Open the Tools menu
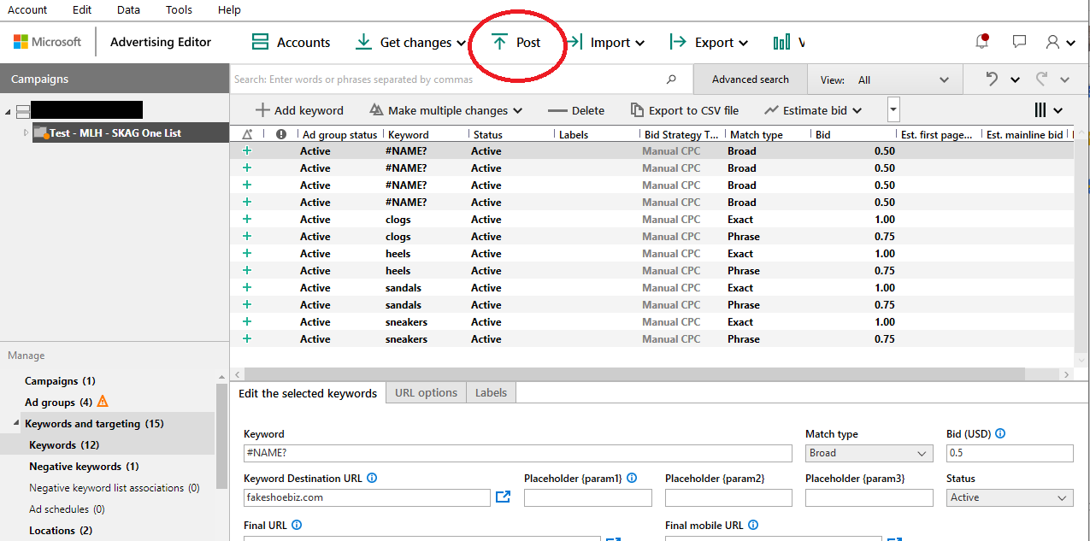Screen dimensions: 1090x541 pos(179,9)
